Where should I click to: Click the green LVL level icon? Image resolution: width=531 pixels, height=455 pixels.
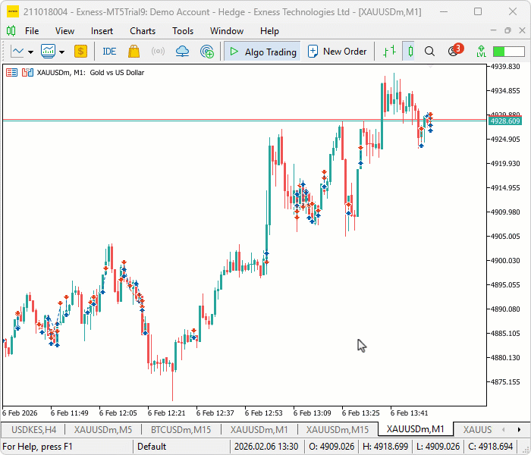[x=481, y=52]
